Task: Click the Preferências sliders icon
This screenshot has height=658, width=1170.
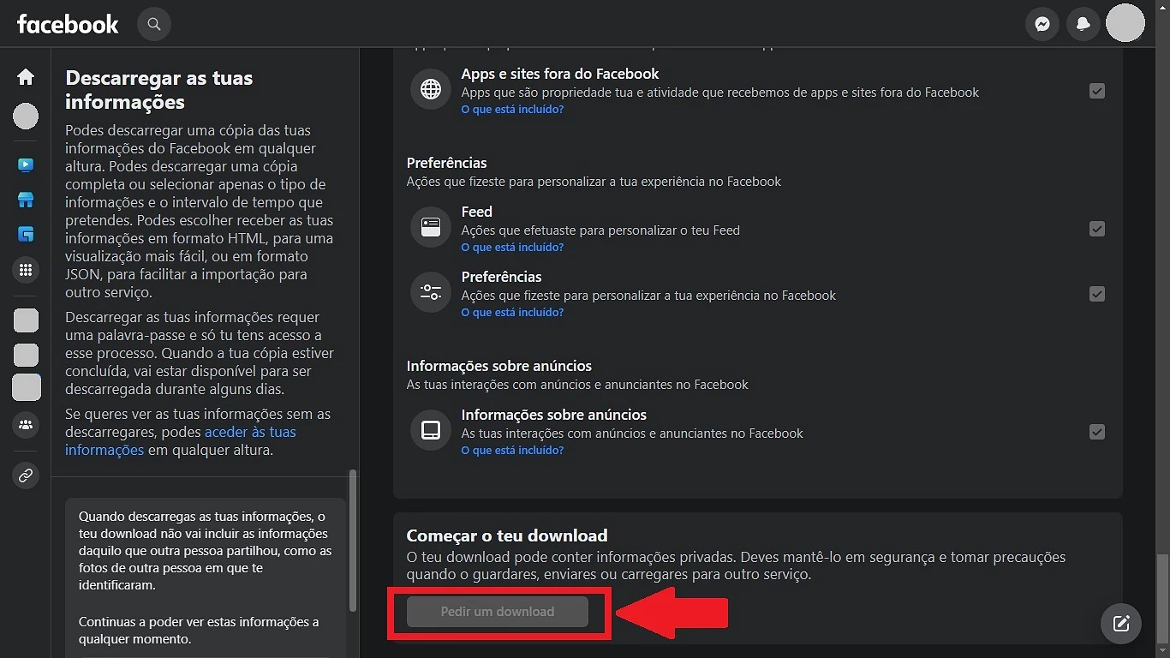Action: pyautogui.click(x=431, y=292)
